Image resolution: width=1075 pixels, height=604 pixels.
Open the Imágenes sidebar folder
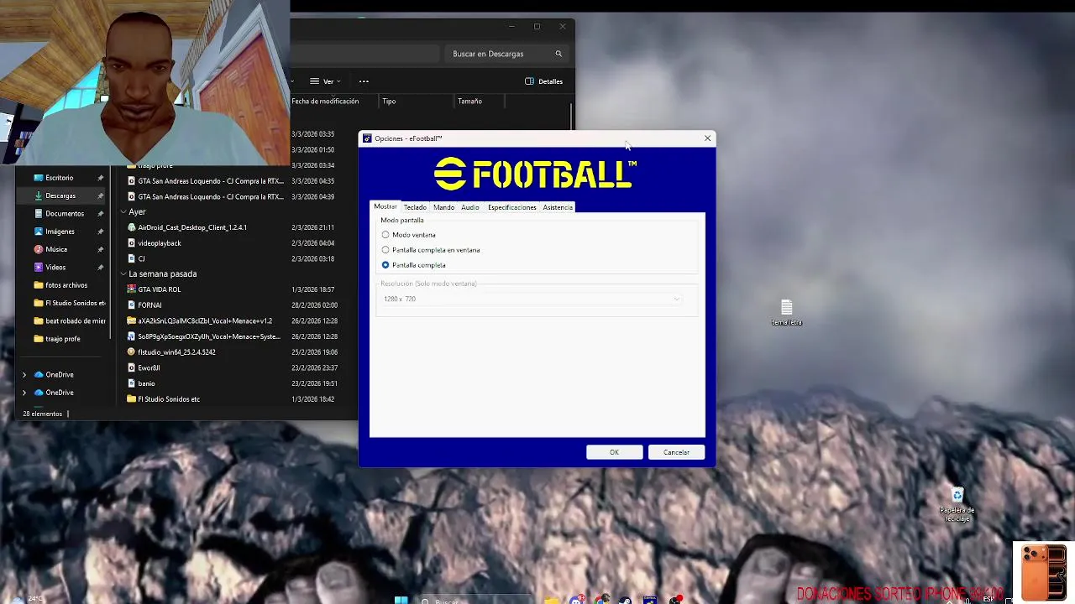(60, 232)
